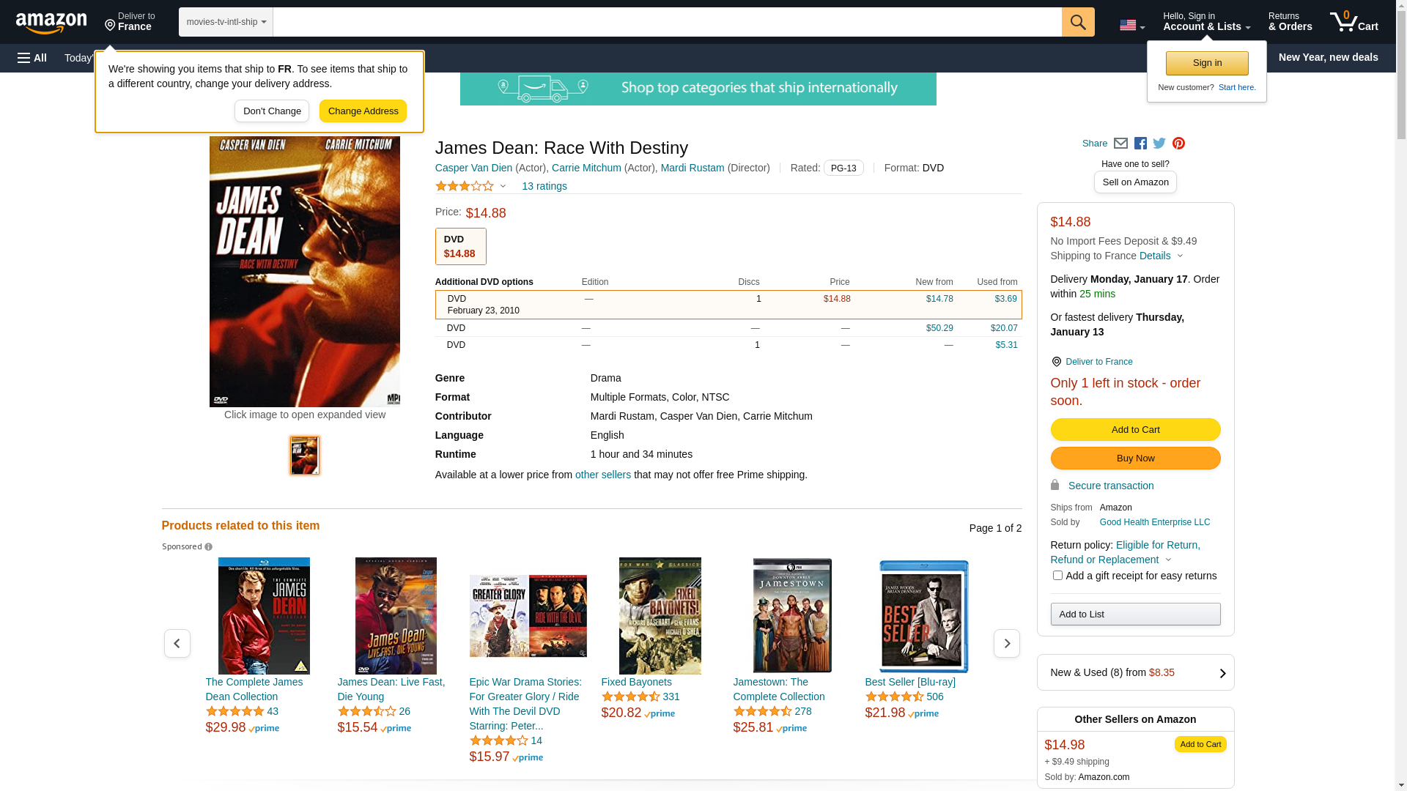Image resolution: width=1407 pixels, height=791 pixels.
Task: Check the gift receipt checkbox
Action: (1057, 576)
